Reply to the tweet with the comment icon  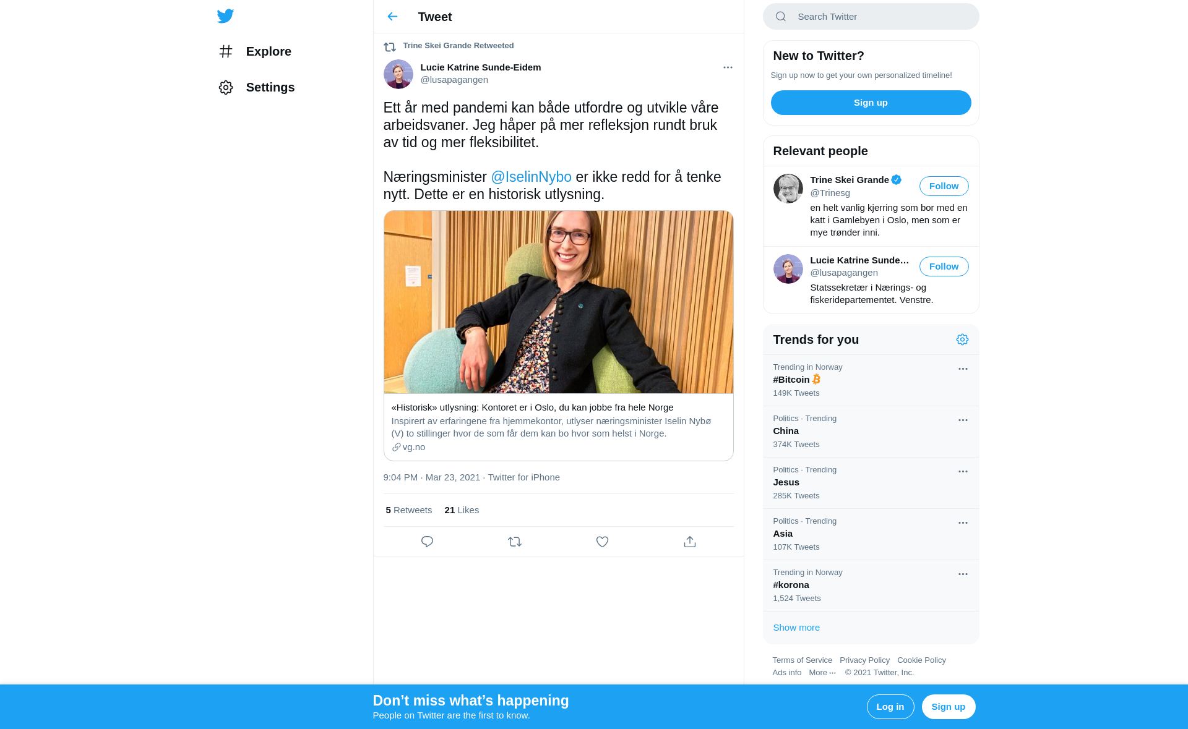click(x=427, y=542)
